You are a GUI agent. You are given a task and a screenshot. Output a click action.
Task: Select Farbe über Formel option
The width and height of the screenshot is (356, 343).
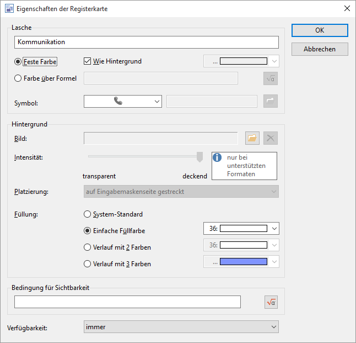click(x=18, y=78)
